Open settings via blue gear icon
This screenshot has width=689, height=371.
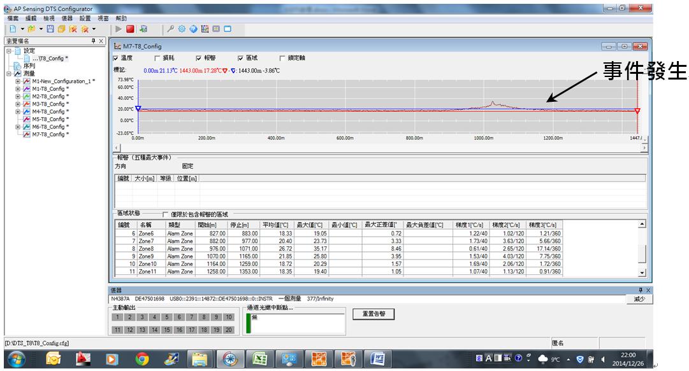point(182,29)
